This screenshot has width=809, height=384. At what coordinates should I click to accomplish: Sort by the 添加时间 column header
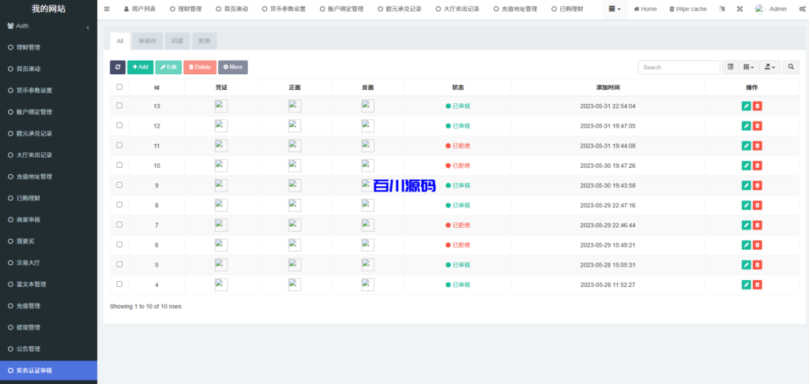[x=608, y=88]
